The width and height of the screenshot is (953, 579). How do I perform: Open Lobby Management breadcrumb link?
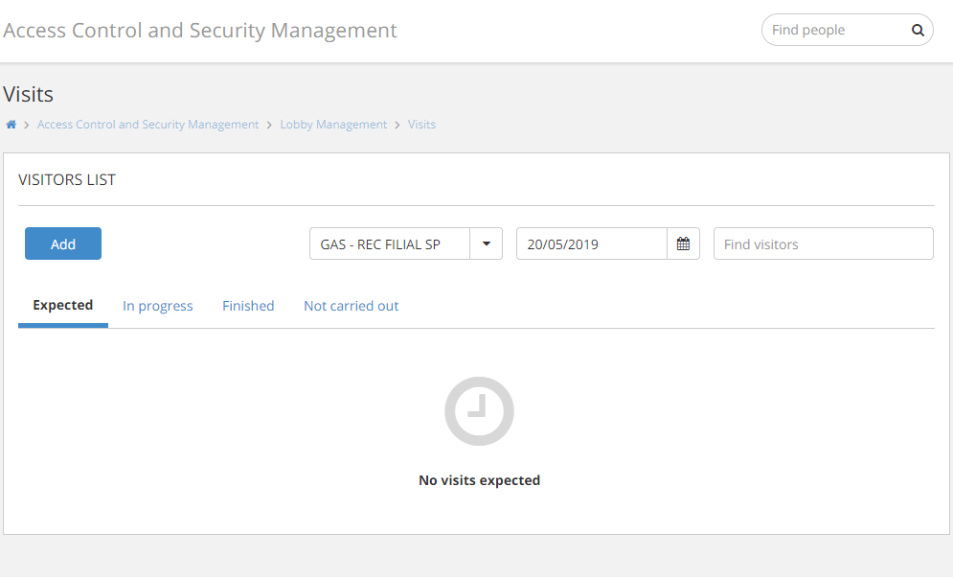[333, 125]
